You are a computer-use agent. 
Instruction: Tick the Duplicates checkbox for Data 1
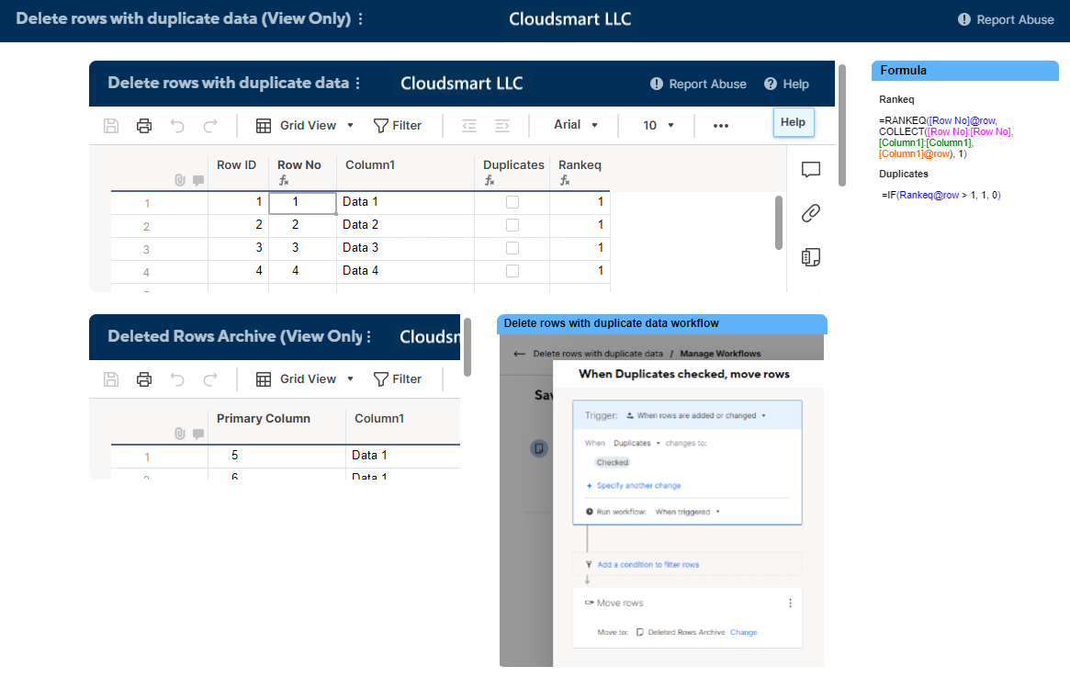(512, 202)
